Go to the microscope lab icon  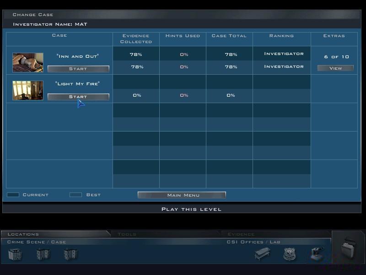pos(317,254)
